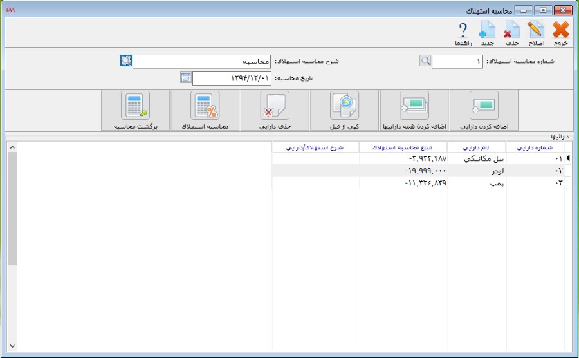Open search magnifier next to depreciation number
Screen dimensions: 579x358
coord(425,61)
